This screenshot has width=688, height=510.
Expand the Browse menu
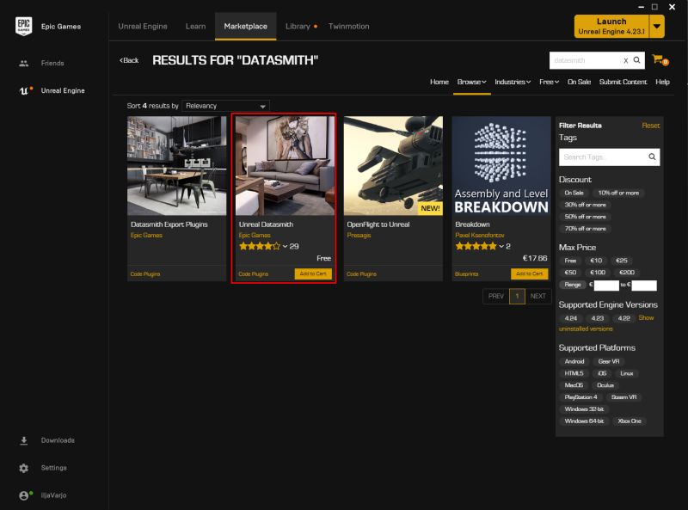[470, 83]
